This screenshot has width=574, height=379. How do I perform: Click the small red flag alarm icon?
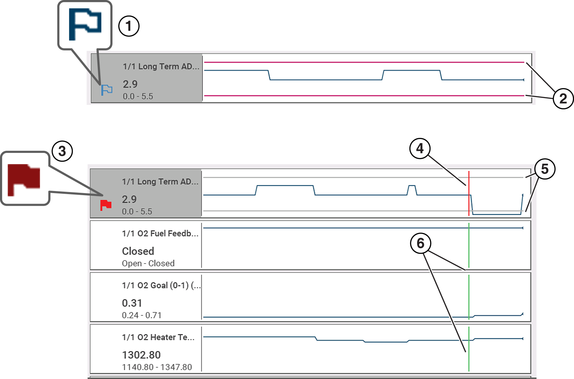click(106, 205)
